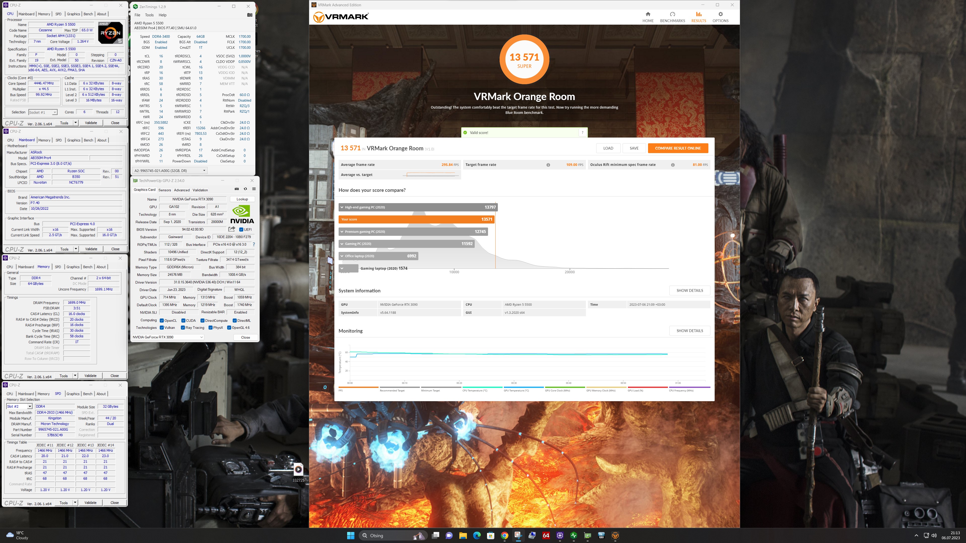Screen dimensions: 966x543
Task: Click the Bus Interface question mark icon
Action: 254,244
